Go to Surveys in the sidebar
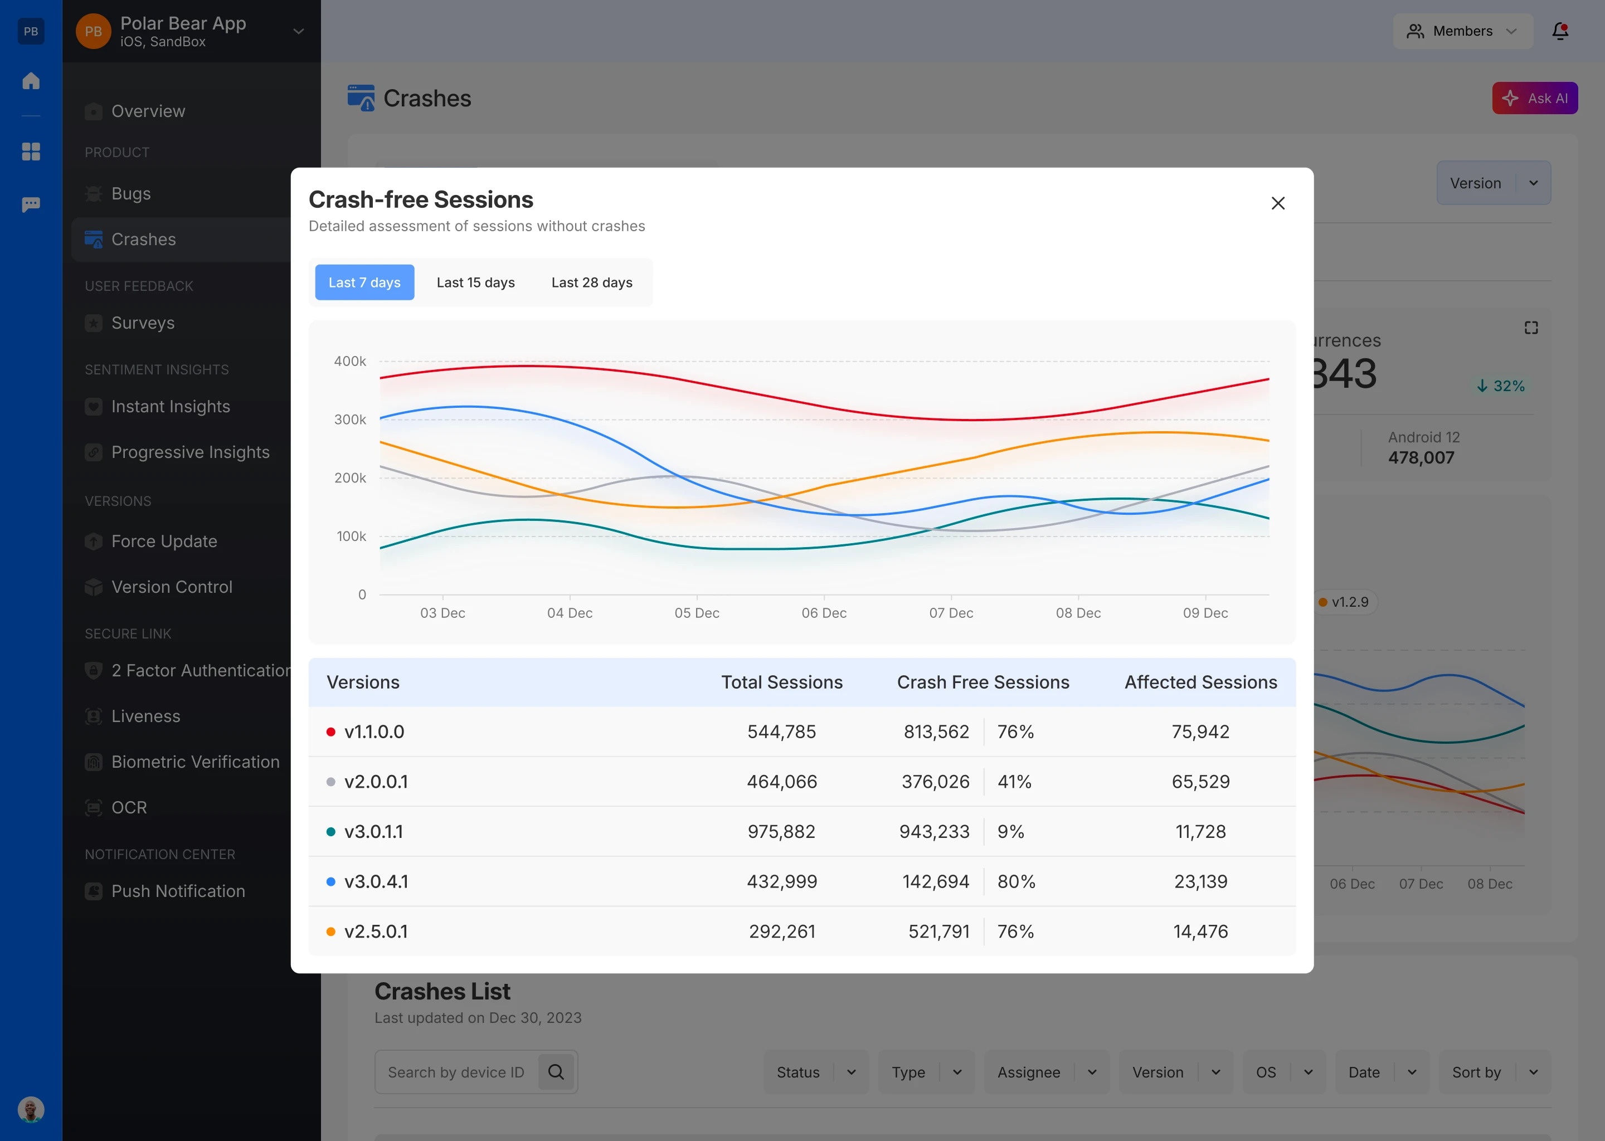Image resolution: width=1605 pixels, height=1141 pixels. pyautogui.click(x=143, y=323)
